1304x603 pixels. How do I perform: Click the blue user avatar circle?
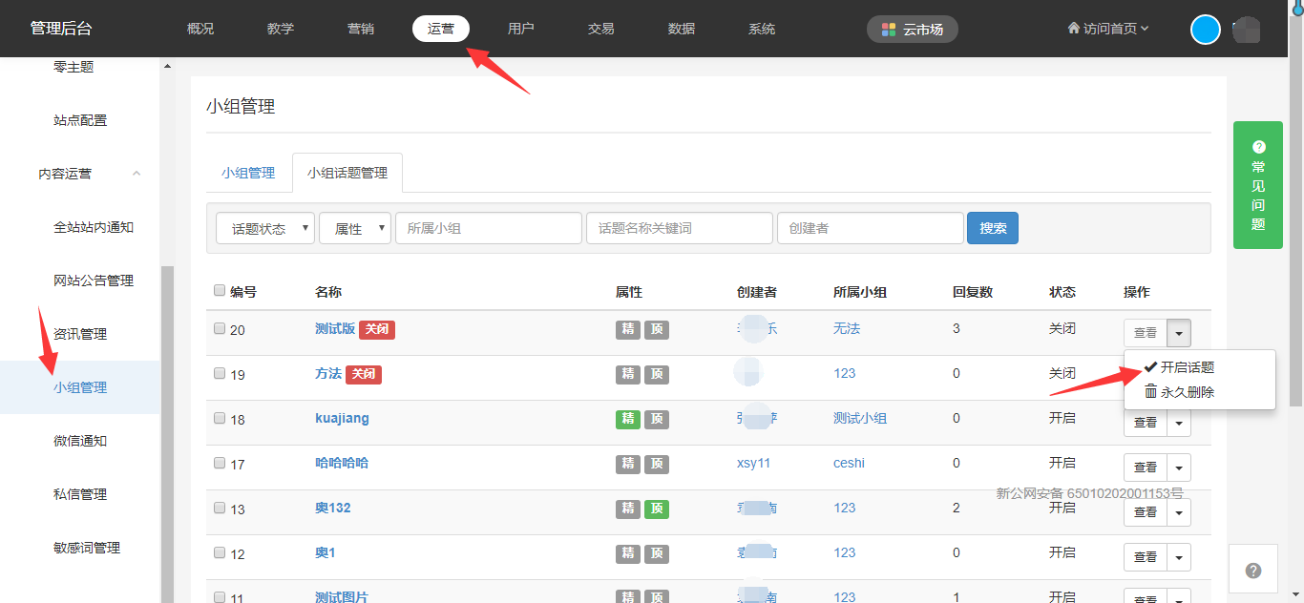click(x=1206, y=30)
